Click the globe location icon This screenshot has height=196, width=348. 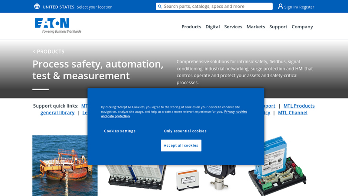coord(37,7)
